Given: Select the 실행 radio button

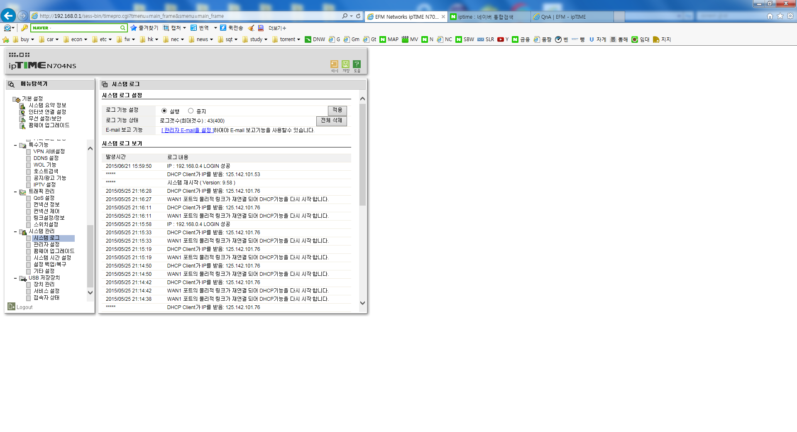Looking at the screenshot, I should click(x=164, y=111).
